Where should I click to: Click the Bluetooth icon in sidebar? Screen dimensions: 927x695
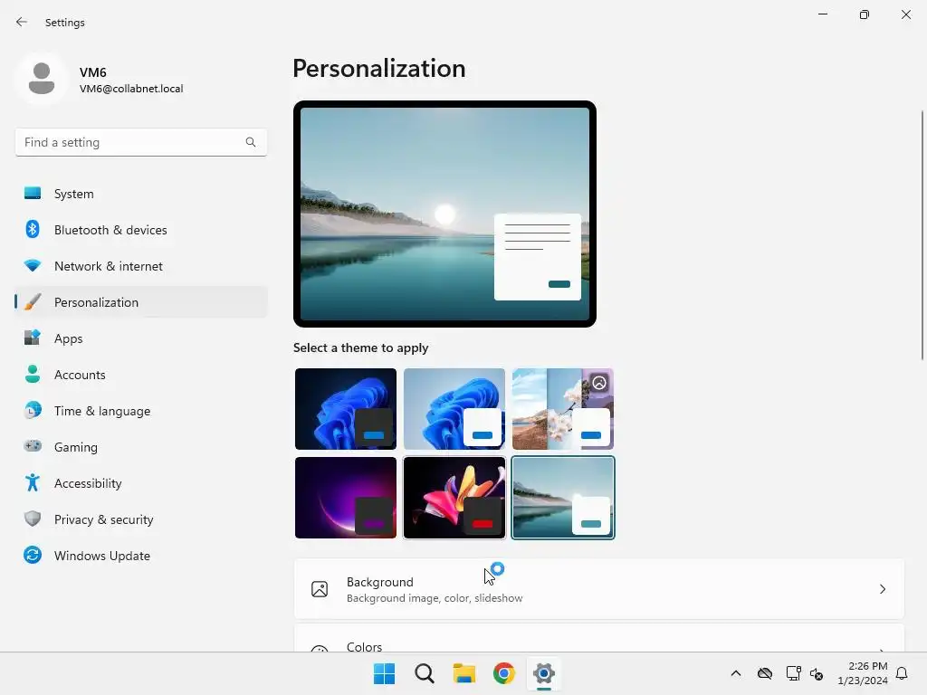[33, 229]
